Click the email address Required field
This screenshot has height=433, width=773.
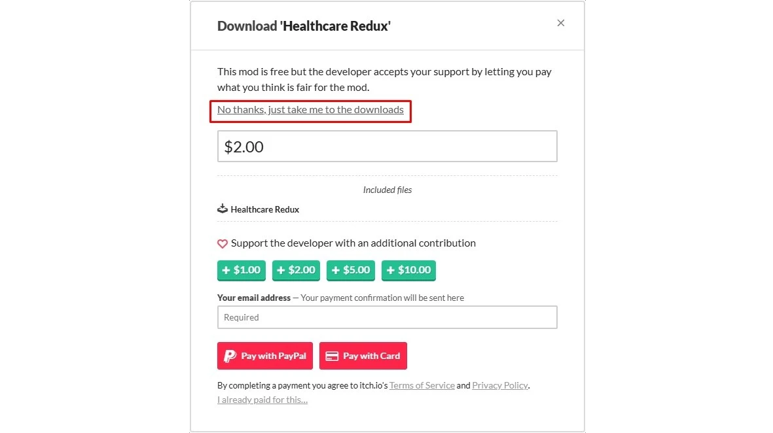pyautogui.click(x=387, y=317)
